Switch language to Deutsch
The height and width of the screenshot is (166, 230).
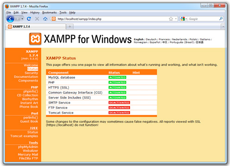pyautogui.click(x=151, y=39)
